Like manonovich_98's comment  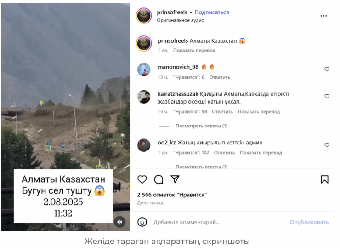pos(327,69)
